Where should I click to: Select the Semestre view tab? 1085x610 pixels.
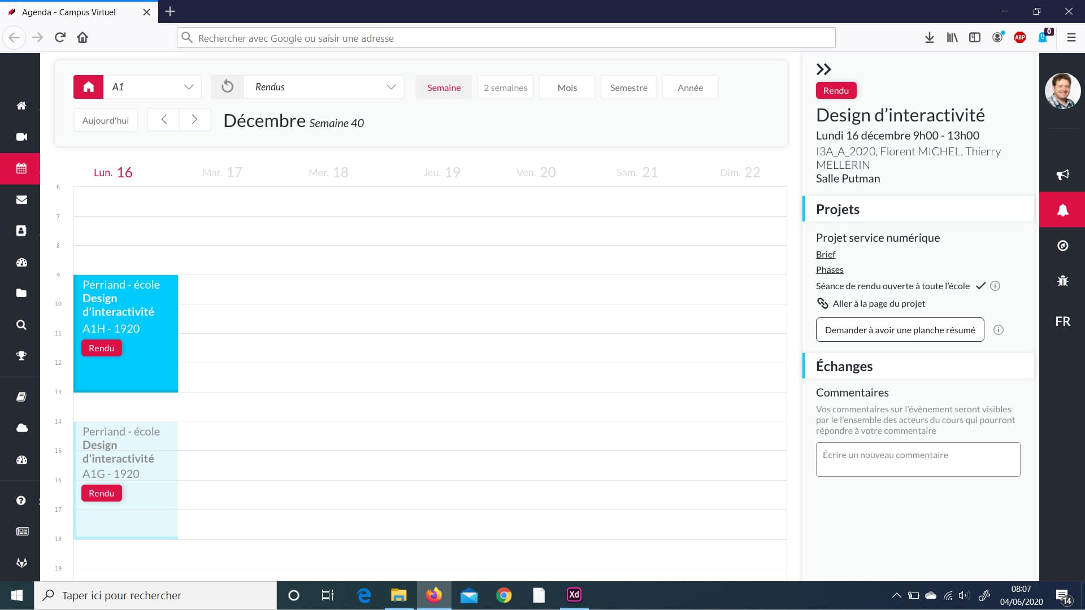pyautogui.click(x=628, y=88)
